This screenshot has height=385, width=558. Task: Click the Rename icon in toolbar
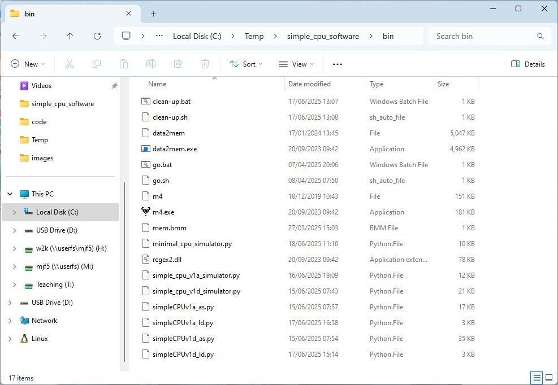pyautogui.click(x=151, y=64)
